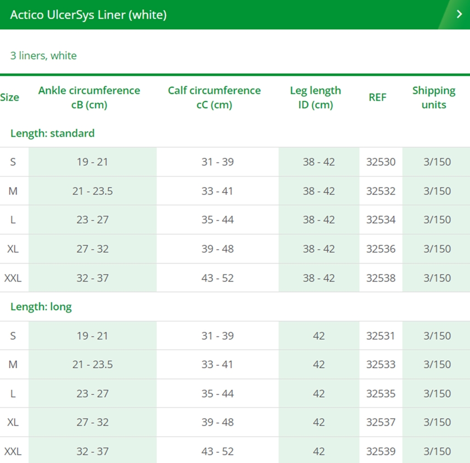Click calf value 39 - 48 in REF 32536 row
470x463 pixels.
coord(217,249)
